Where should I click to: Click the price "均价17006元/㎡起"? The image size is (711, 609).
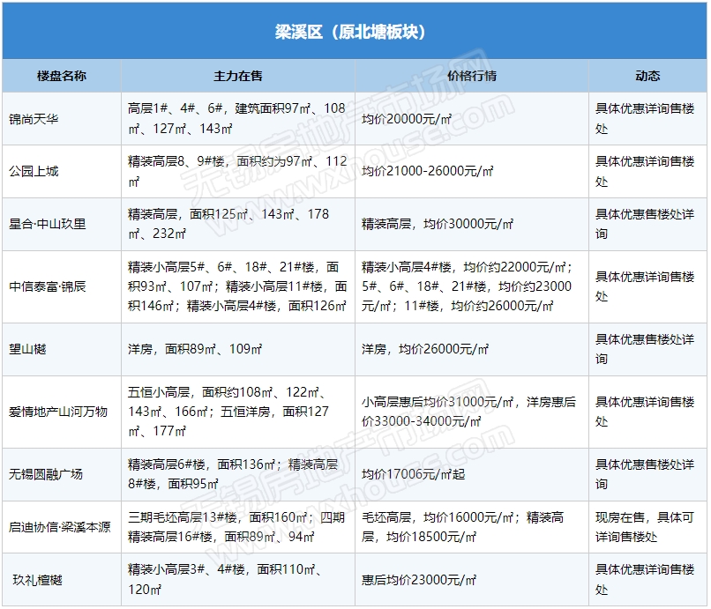[x=413, y=474]
